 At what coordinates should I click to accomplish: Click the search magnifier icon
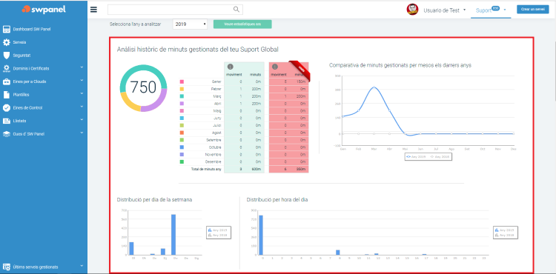coord(236,10)
